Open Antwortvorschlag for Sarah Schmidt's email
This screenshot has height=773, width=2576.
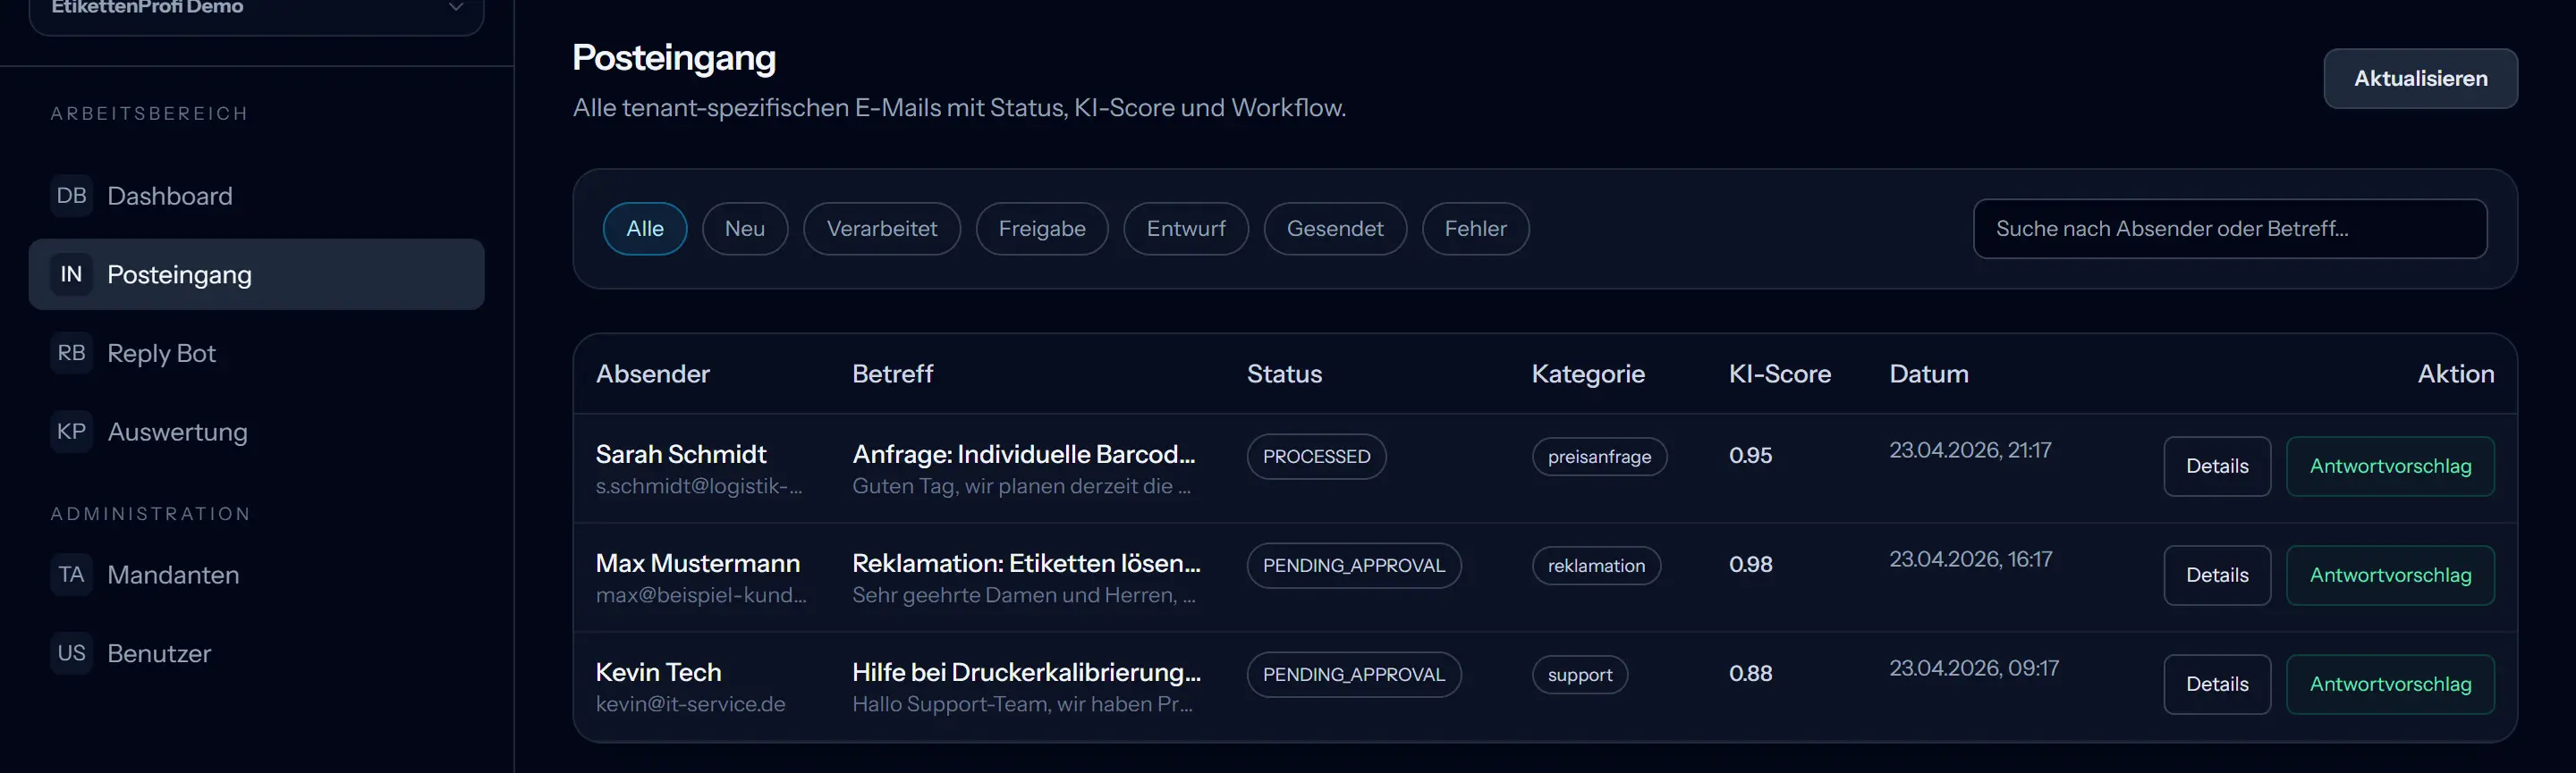pos(2390,466)
